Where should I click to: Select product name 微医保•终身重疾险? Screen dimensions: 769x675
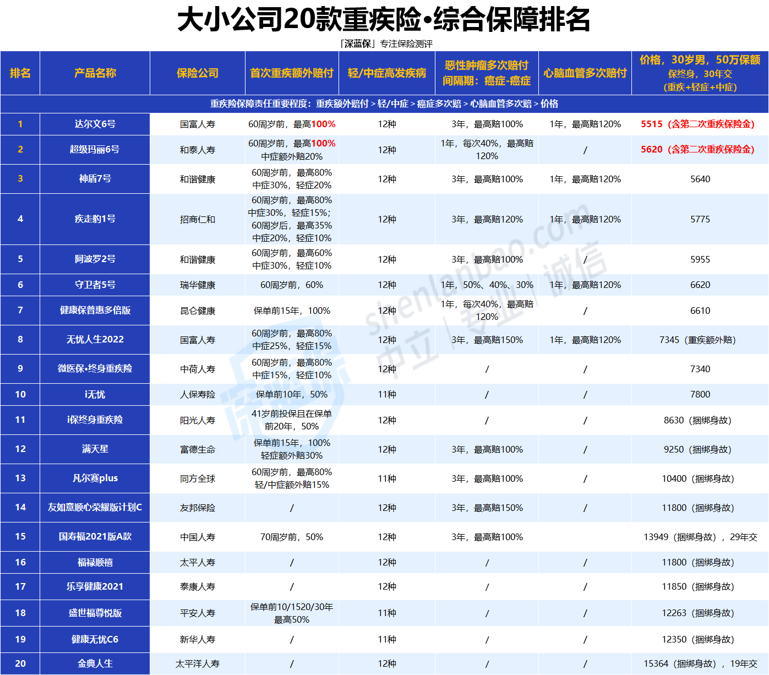tap(95, 368)
